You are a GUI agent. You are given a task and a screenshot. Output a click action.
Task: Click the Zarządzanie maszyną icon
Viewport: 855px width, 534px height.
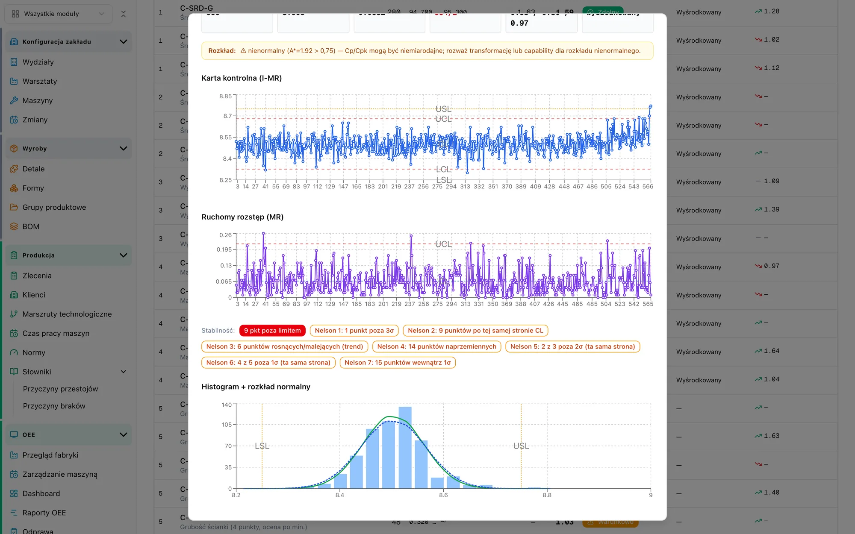click(x=14, y=474)
